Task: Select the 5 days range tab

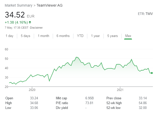Action: coord(25,36)
